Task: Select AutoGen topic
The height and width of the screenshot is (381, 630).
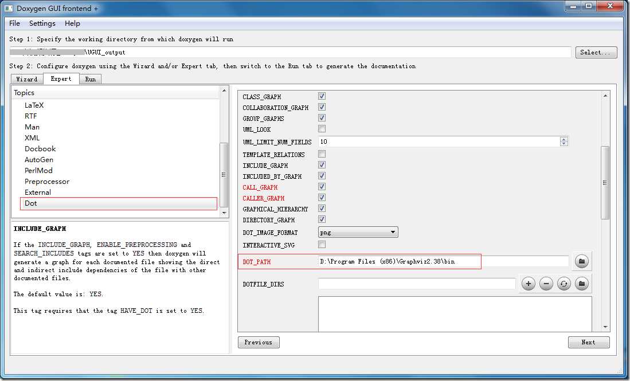Action: click(x=38, y=159)
